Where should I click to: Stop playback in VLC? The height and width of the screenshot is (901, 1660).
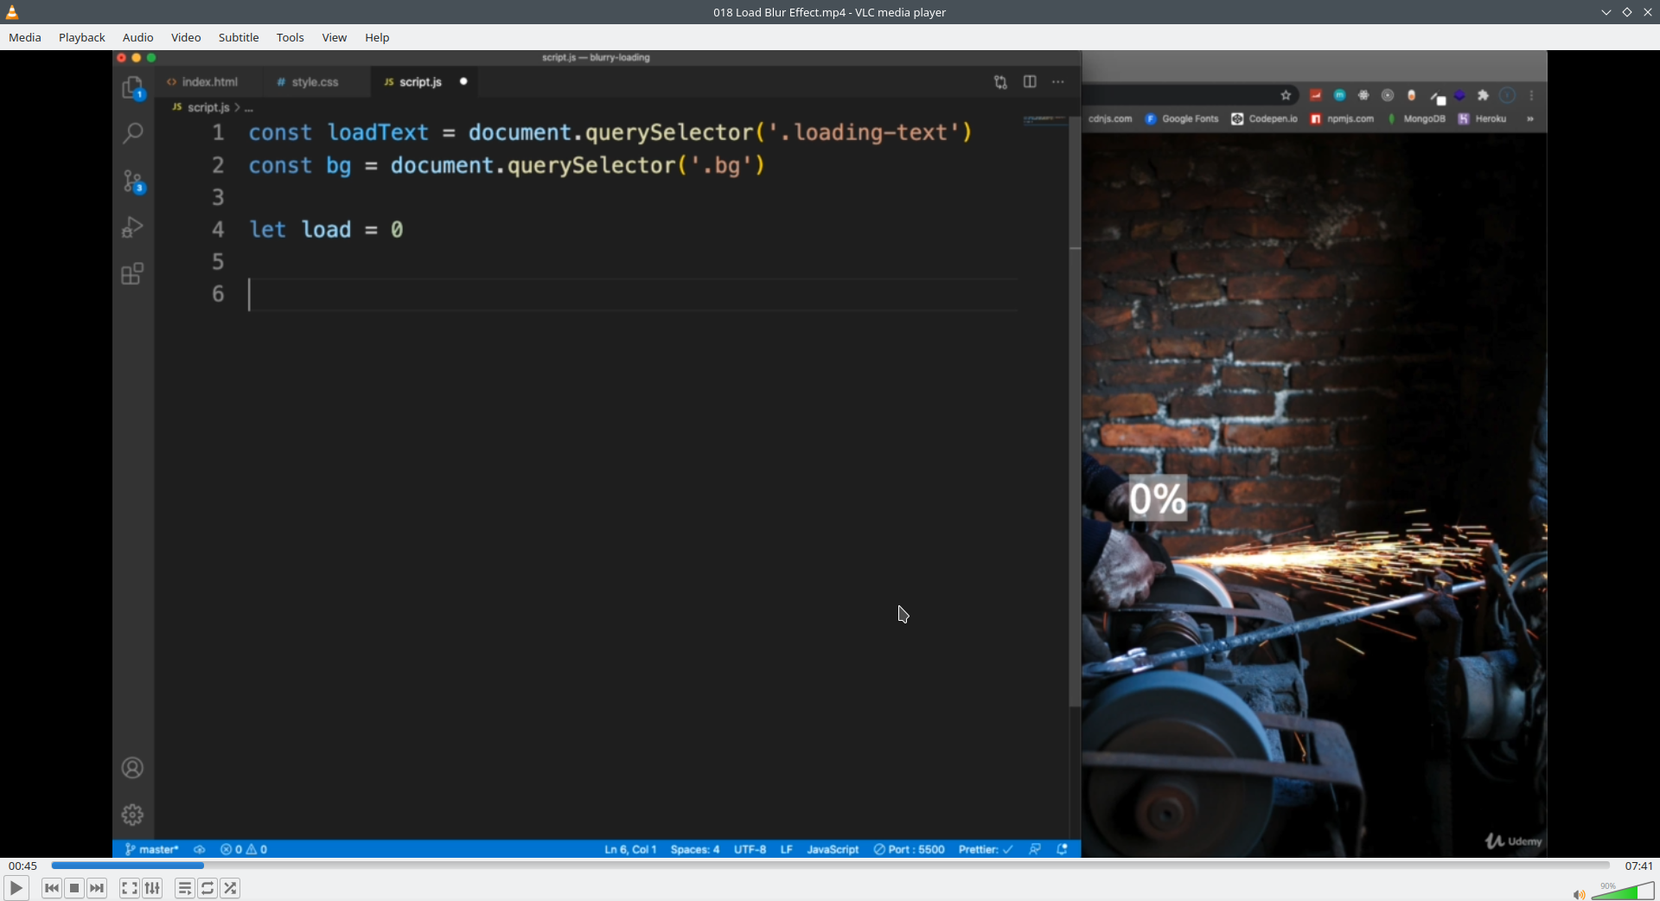click(74, 888)
